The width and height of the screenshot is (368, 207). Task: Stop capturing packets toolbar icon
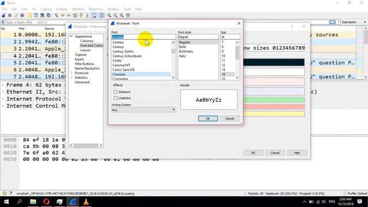pyautogui.click(x=10, y=16)
